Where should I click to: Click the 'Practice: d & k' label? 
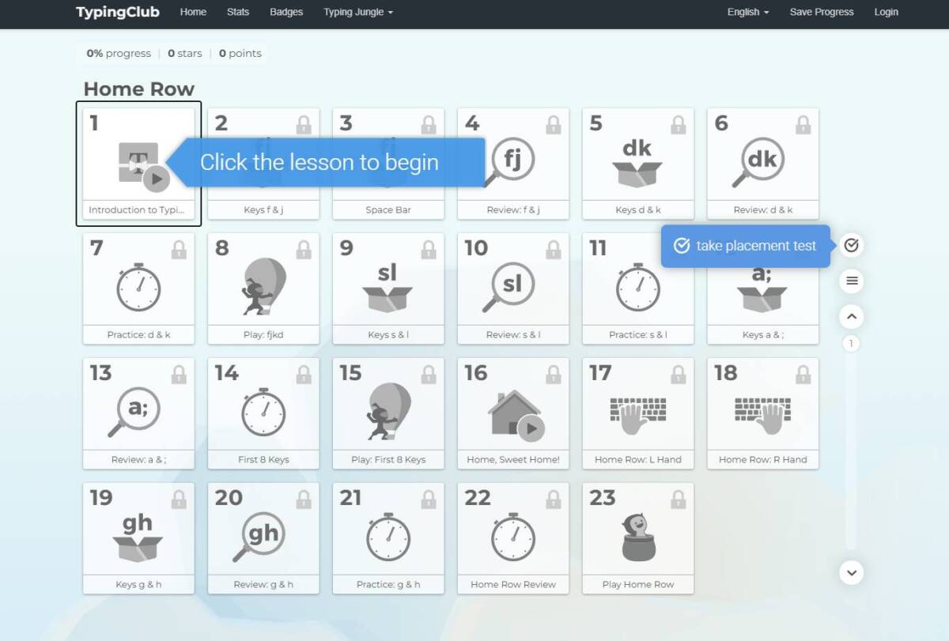point(138,335)
